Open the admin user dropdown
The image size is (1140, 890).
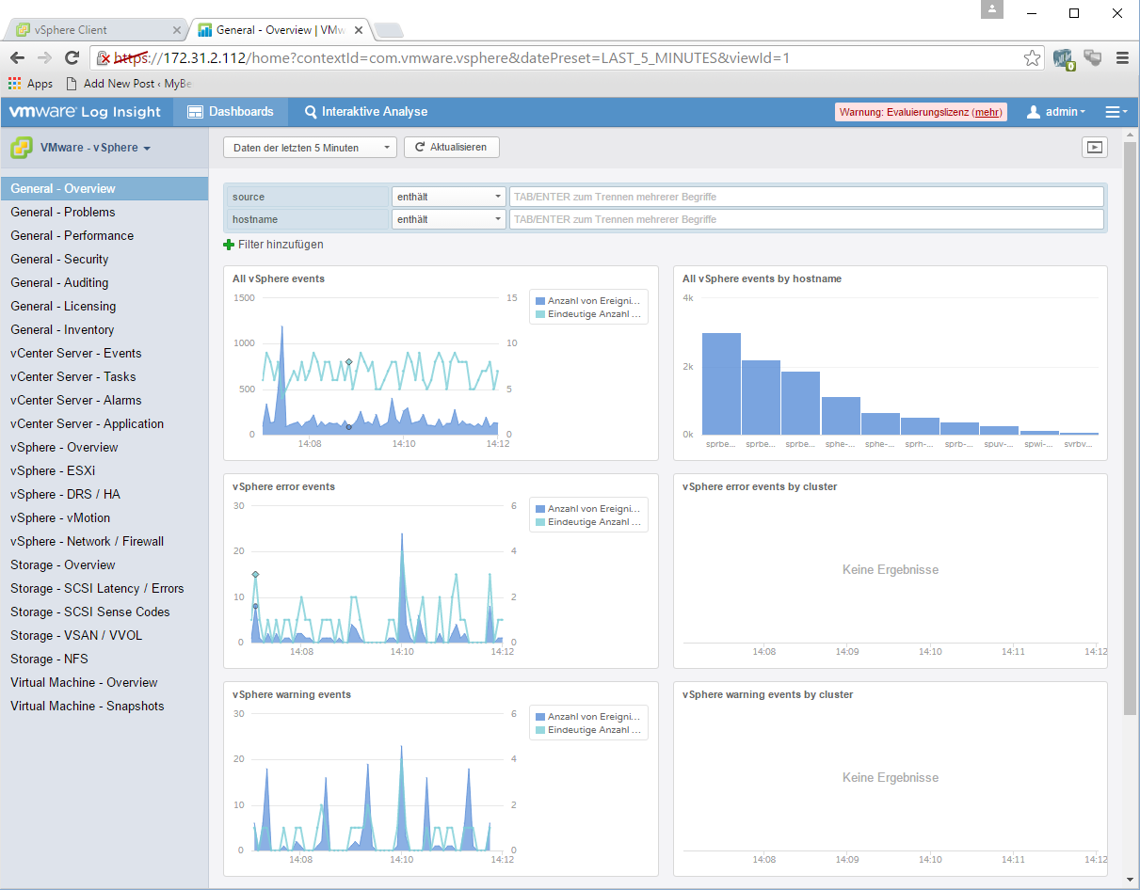[x=1056, y=112]
